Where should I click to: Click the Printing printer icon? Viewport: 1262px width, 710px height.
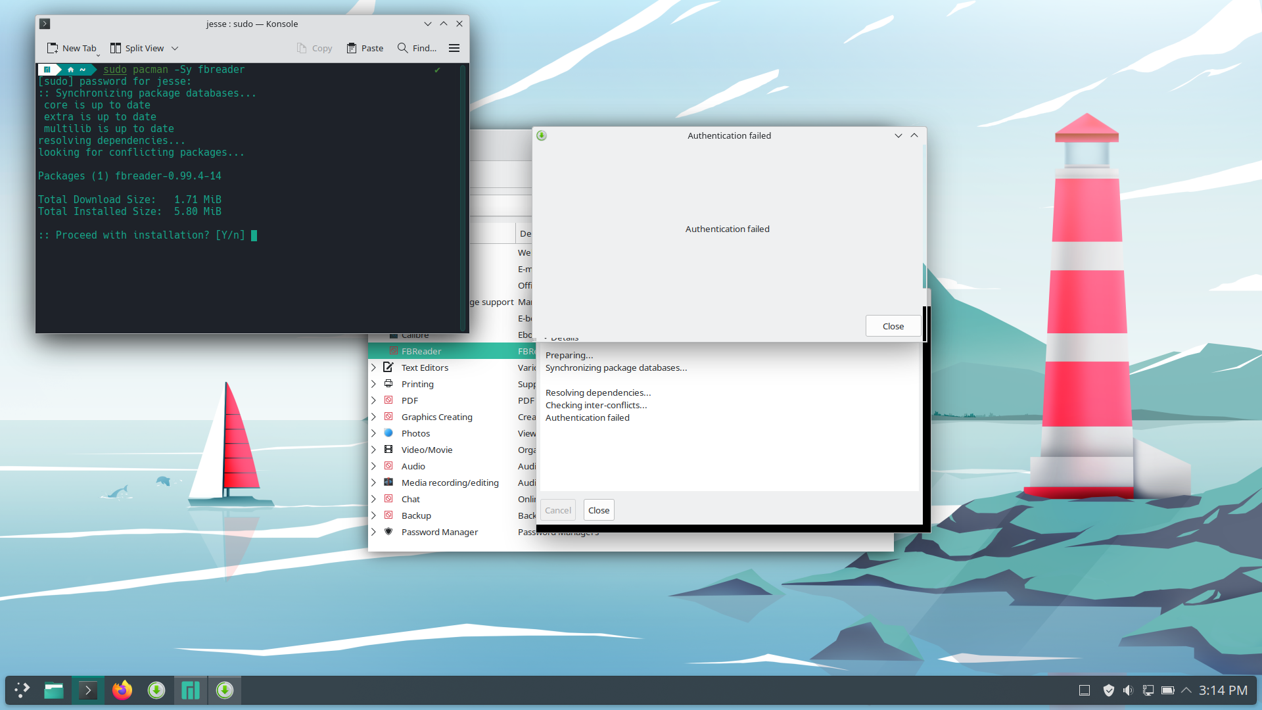tap(388, 383)
